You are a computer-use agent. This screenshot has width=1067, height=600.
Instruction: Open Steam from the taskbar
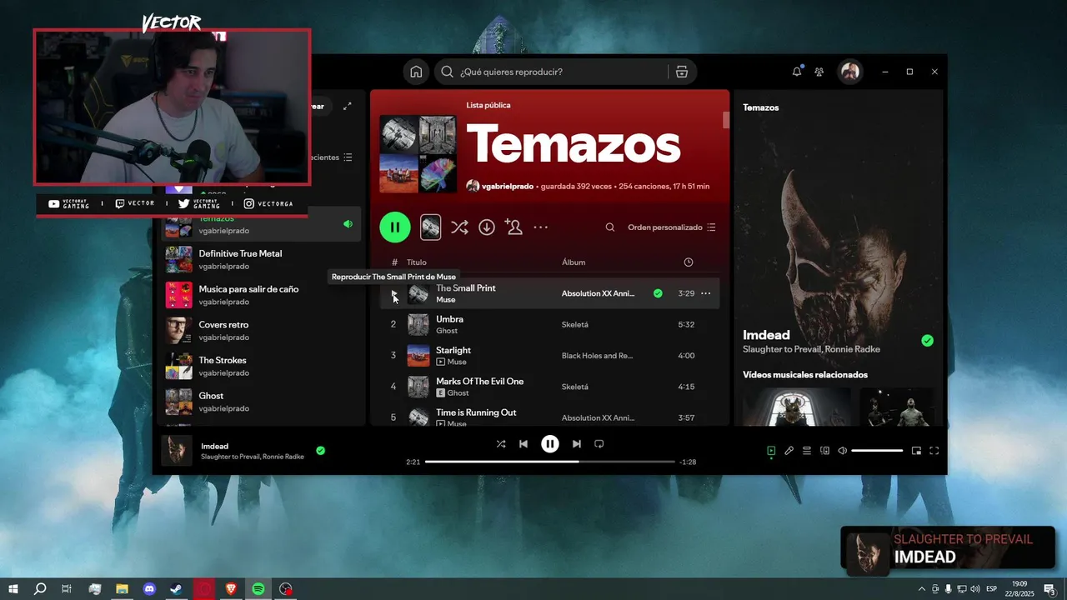pyautogui.click(x=177, y=589)
